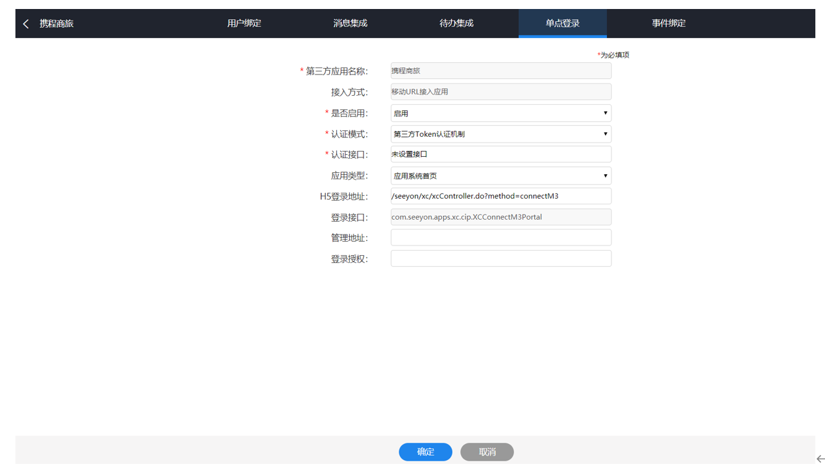Click the 接入方式 field

[500, 92]
